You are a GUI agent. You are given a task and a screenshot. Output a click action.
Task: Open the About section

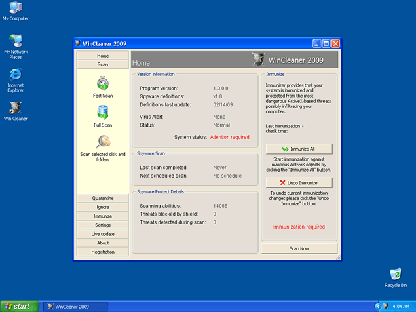tap(103, 243)
